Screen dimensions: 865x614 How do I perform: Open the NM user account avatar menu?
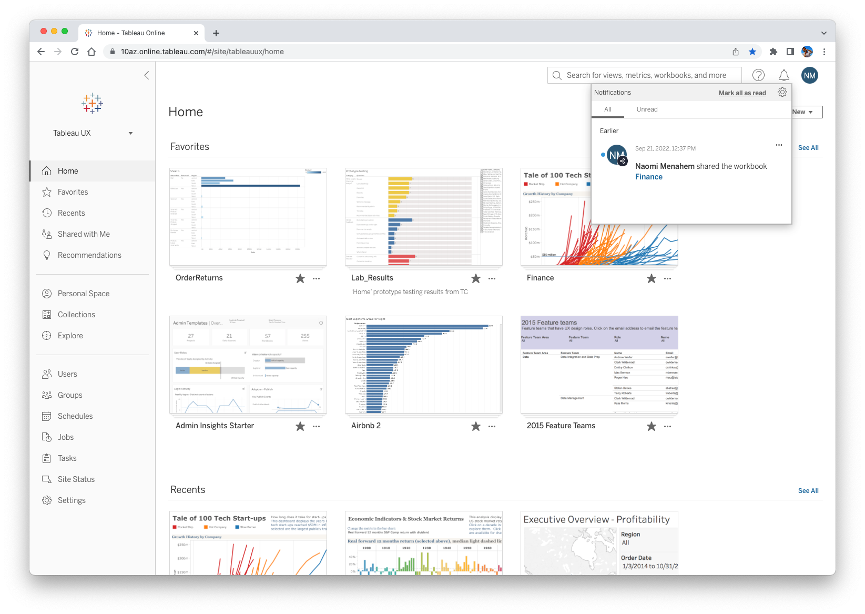[810, 75]
